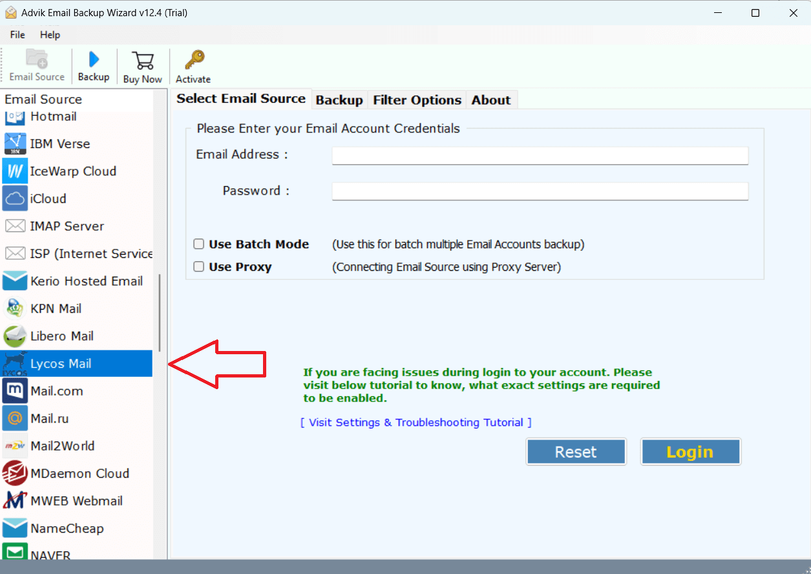Select the "IBM Verse" list label
This screenshot has width=811, height=574.
(x=60, y=144)
